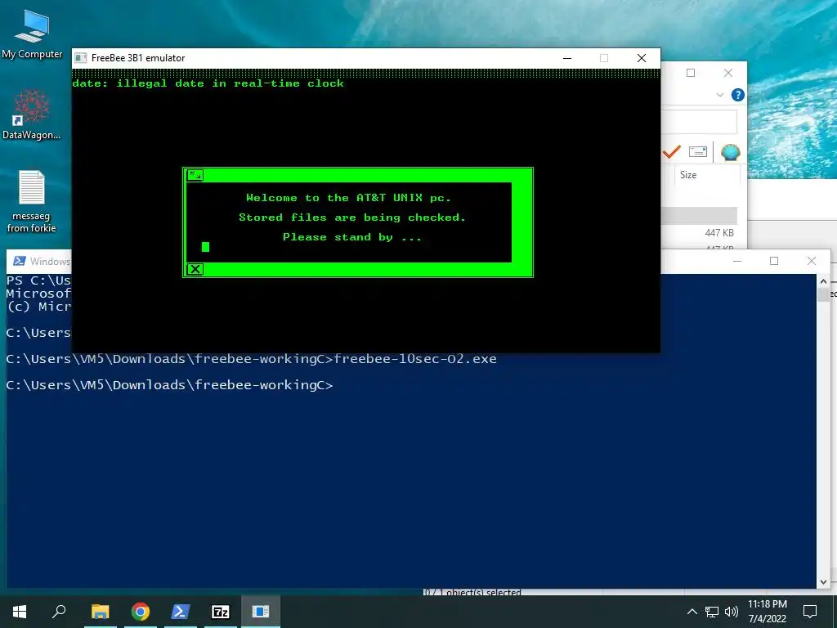The height and width of the screenshot is (628, 837).
Task: Switch to the FreeBee emulator taskbar button
Action: click(x=261, y=612)
